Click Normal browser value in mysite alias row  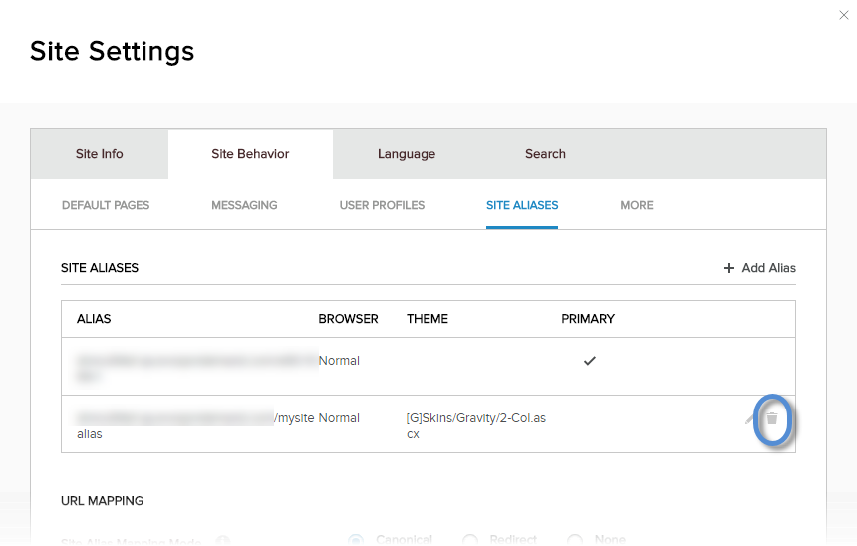tap(339, 418)
